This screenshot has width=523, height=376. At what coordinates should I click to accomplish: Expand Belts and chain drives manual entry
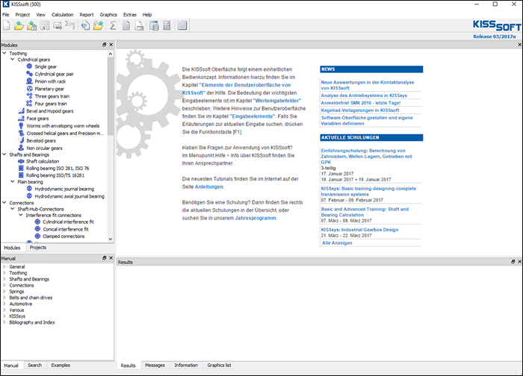[x=4, y=298]
